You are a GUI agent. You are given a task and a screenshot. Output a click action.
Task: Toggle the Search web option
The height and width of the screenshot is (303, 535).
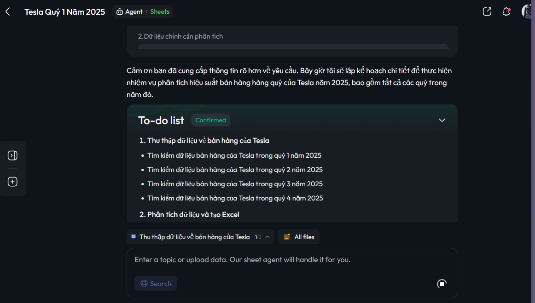coord(156,283)
